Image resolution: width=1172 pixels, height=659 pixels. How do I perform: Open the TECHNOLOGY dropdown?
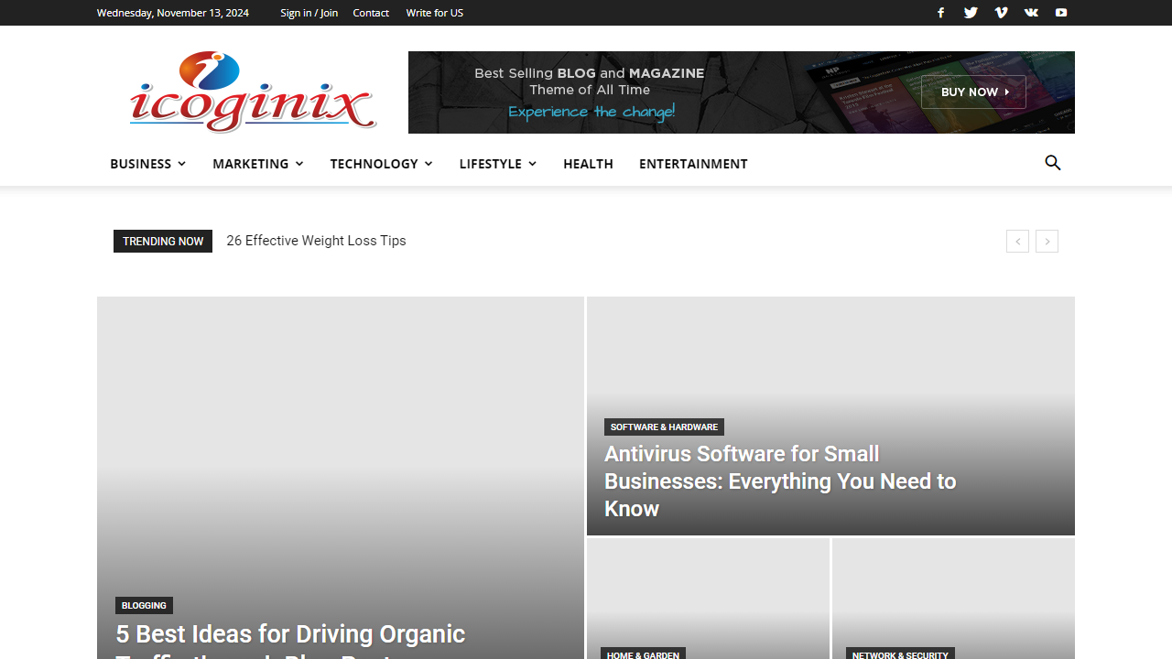coord(380,164)
